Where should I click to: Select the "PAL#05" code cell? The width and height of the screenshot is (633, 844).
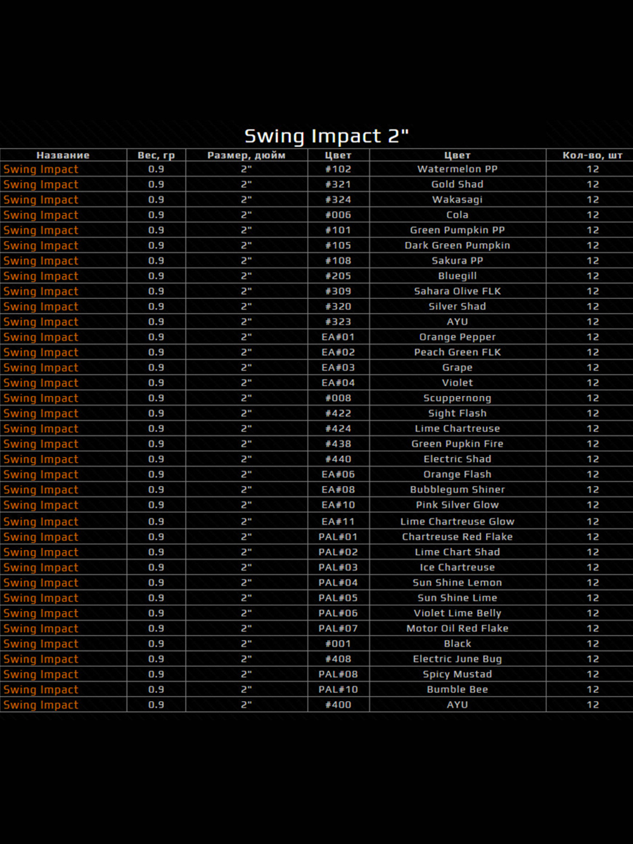point(338,598)
